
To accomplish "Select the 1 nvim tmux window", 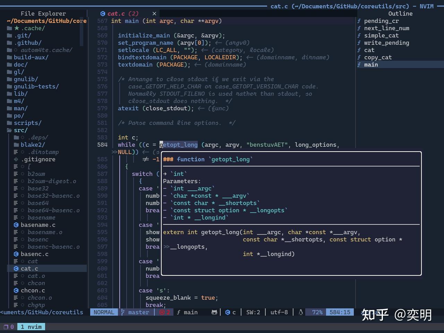I will 31,327.
